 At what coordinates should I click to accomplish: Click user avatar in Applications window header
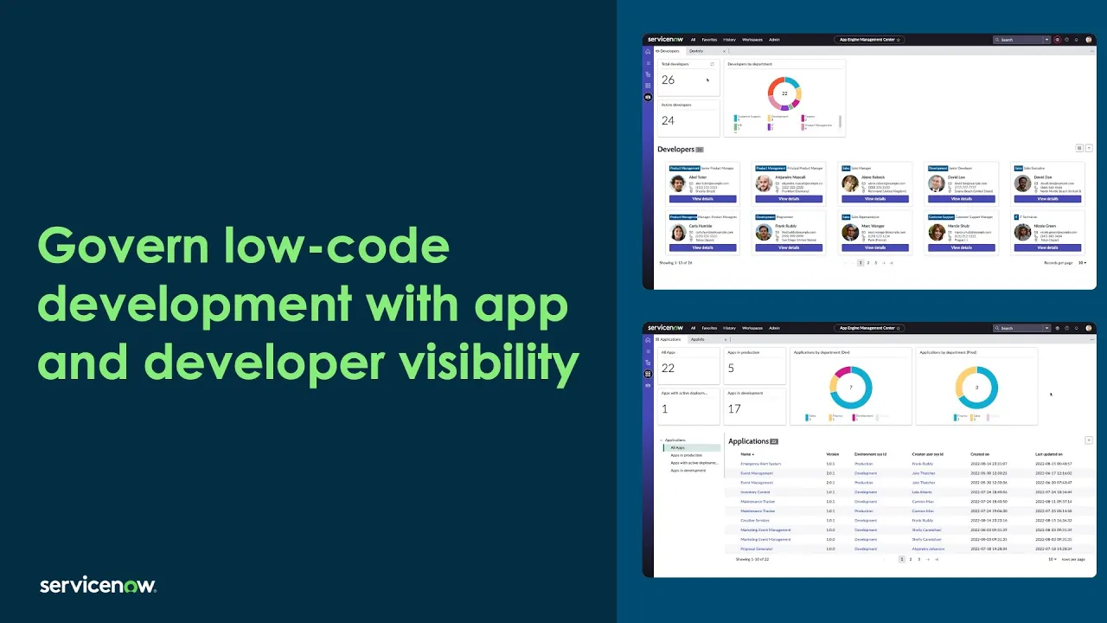point(1089,328)
